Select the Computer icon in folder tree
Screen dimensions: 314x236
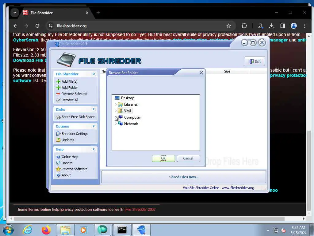121,117
